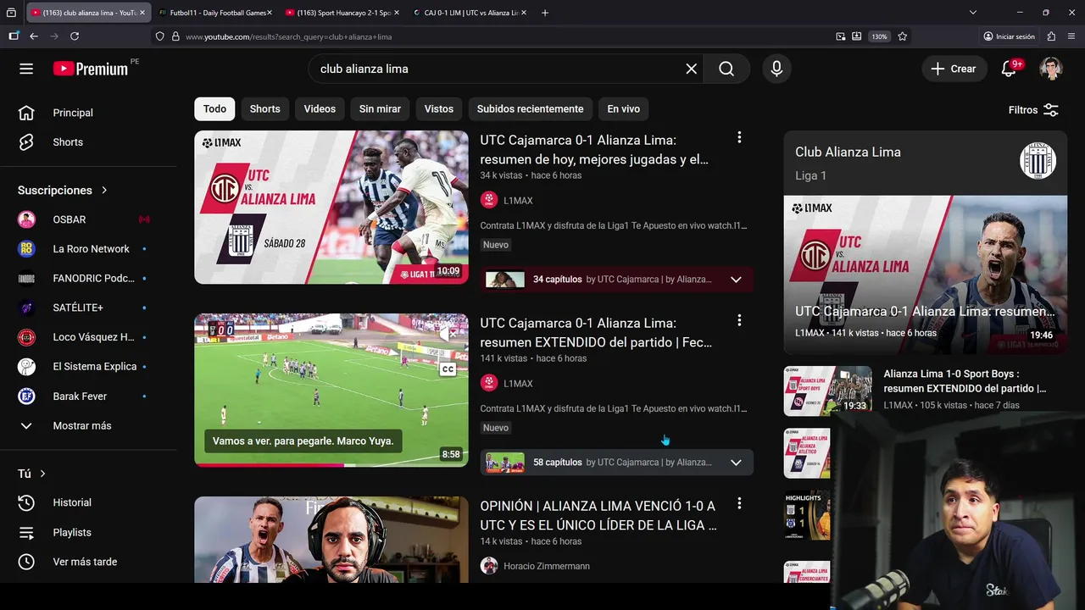Viewport: 1085px width, 610px height.
Task: Clear the search field with the X
Action: coord(692,69)
